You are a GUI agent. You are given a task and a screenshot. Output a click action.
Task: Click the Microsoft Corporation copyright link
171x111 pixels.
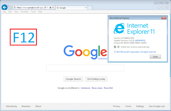[135, 52]
